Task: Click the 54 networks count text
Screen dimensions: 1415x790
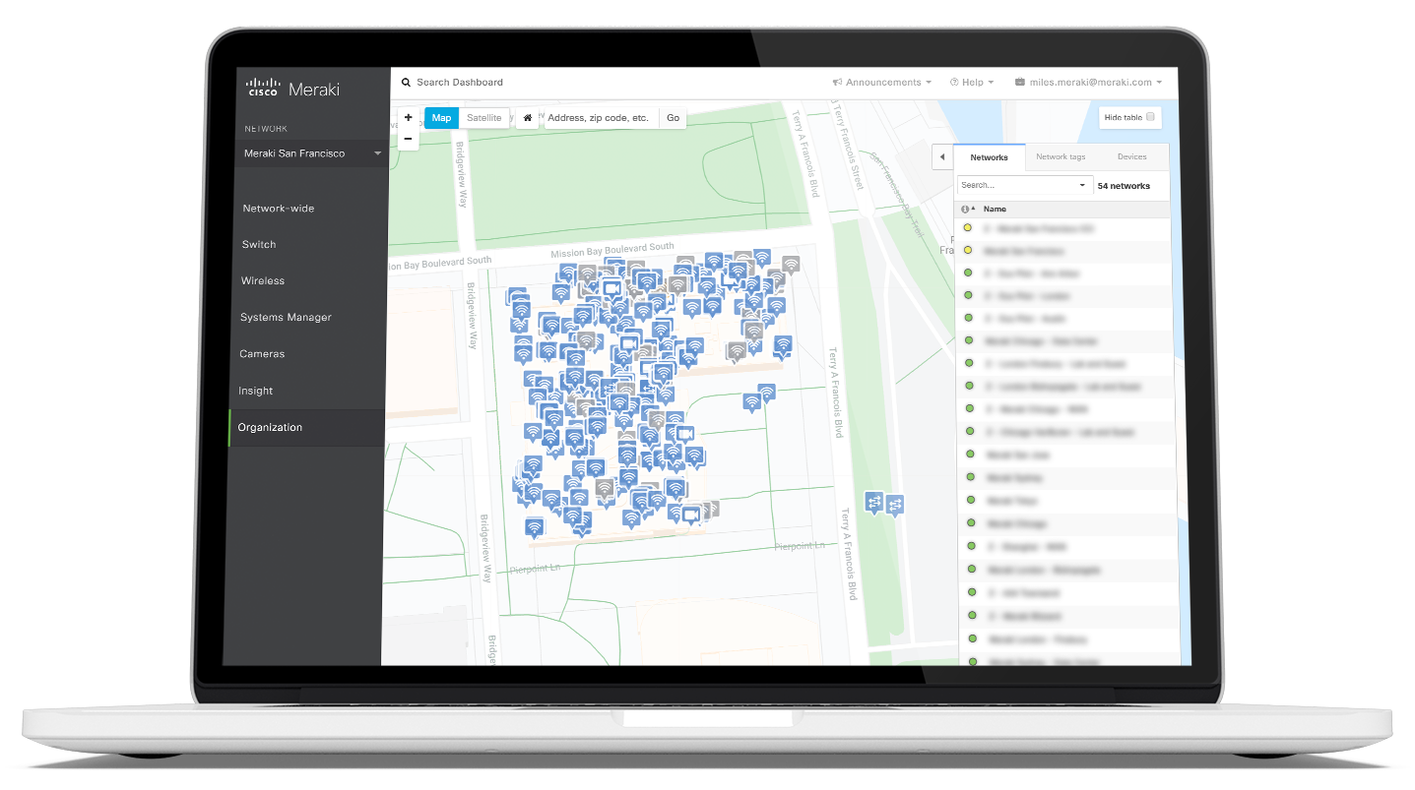Action: pos(1124,186)
